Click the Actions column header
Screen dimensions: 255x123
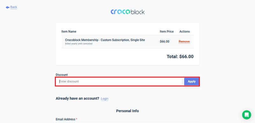(185, 31)
